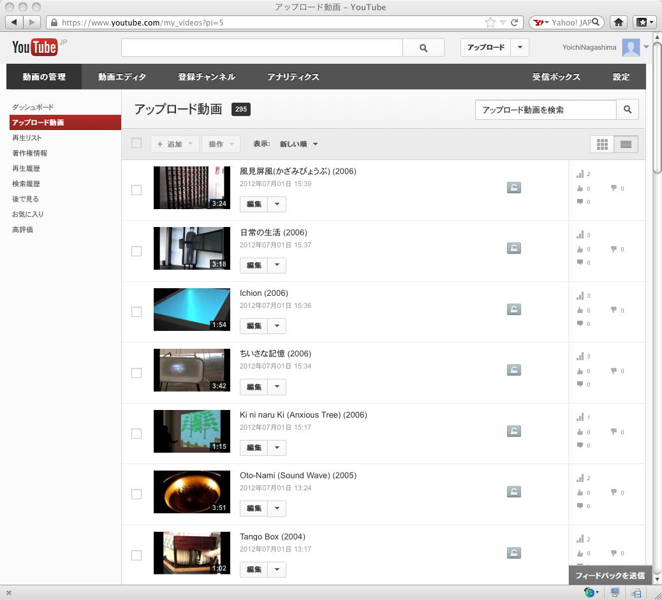Click the browser forward arrow button

32,22
